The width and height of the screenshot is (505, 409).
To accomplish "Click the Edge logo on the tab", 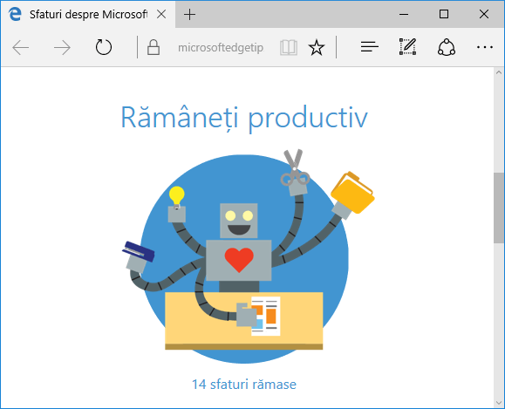I will click(15, 14).
